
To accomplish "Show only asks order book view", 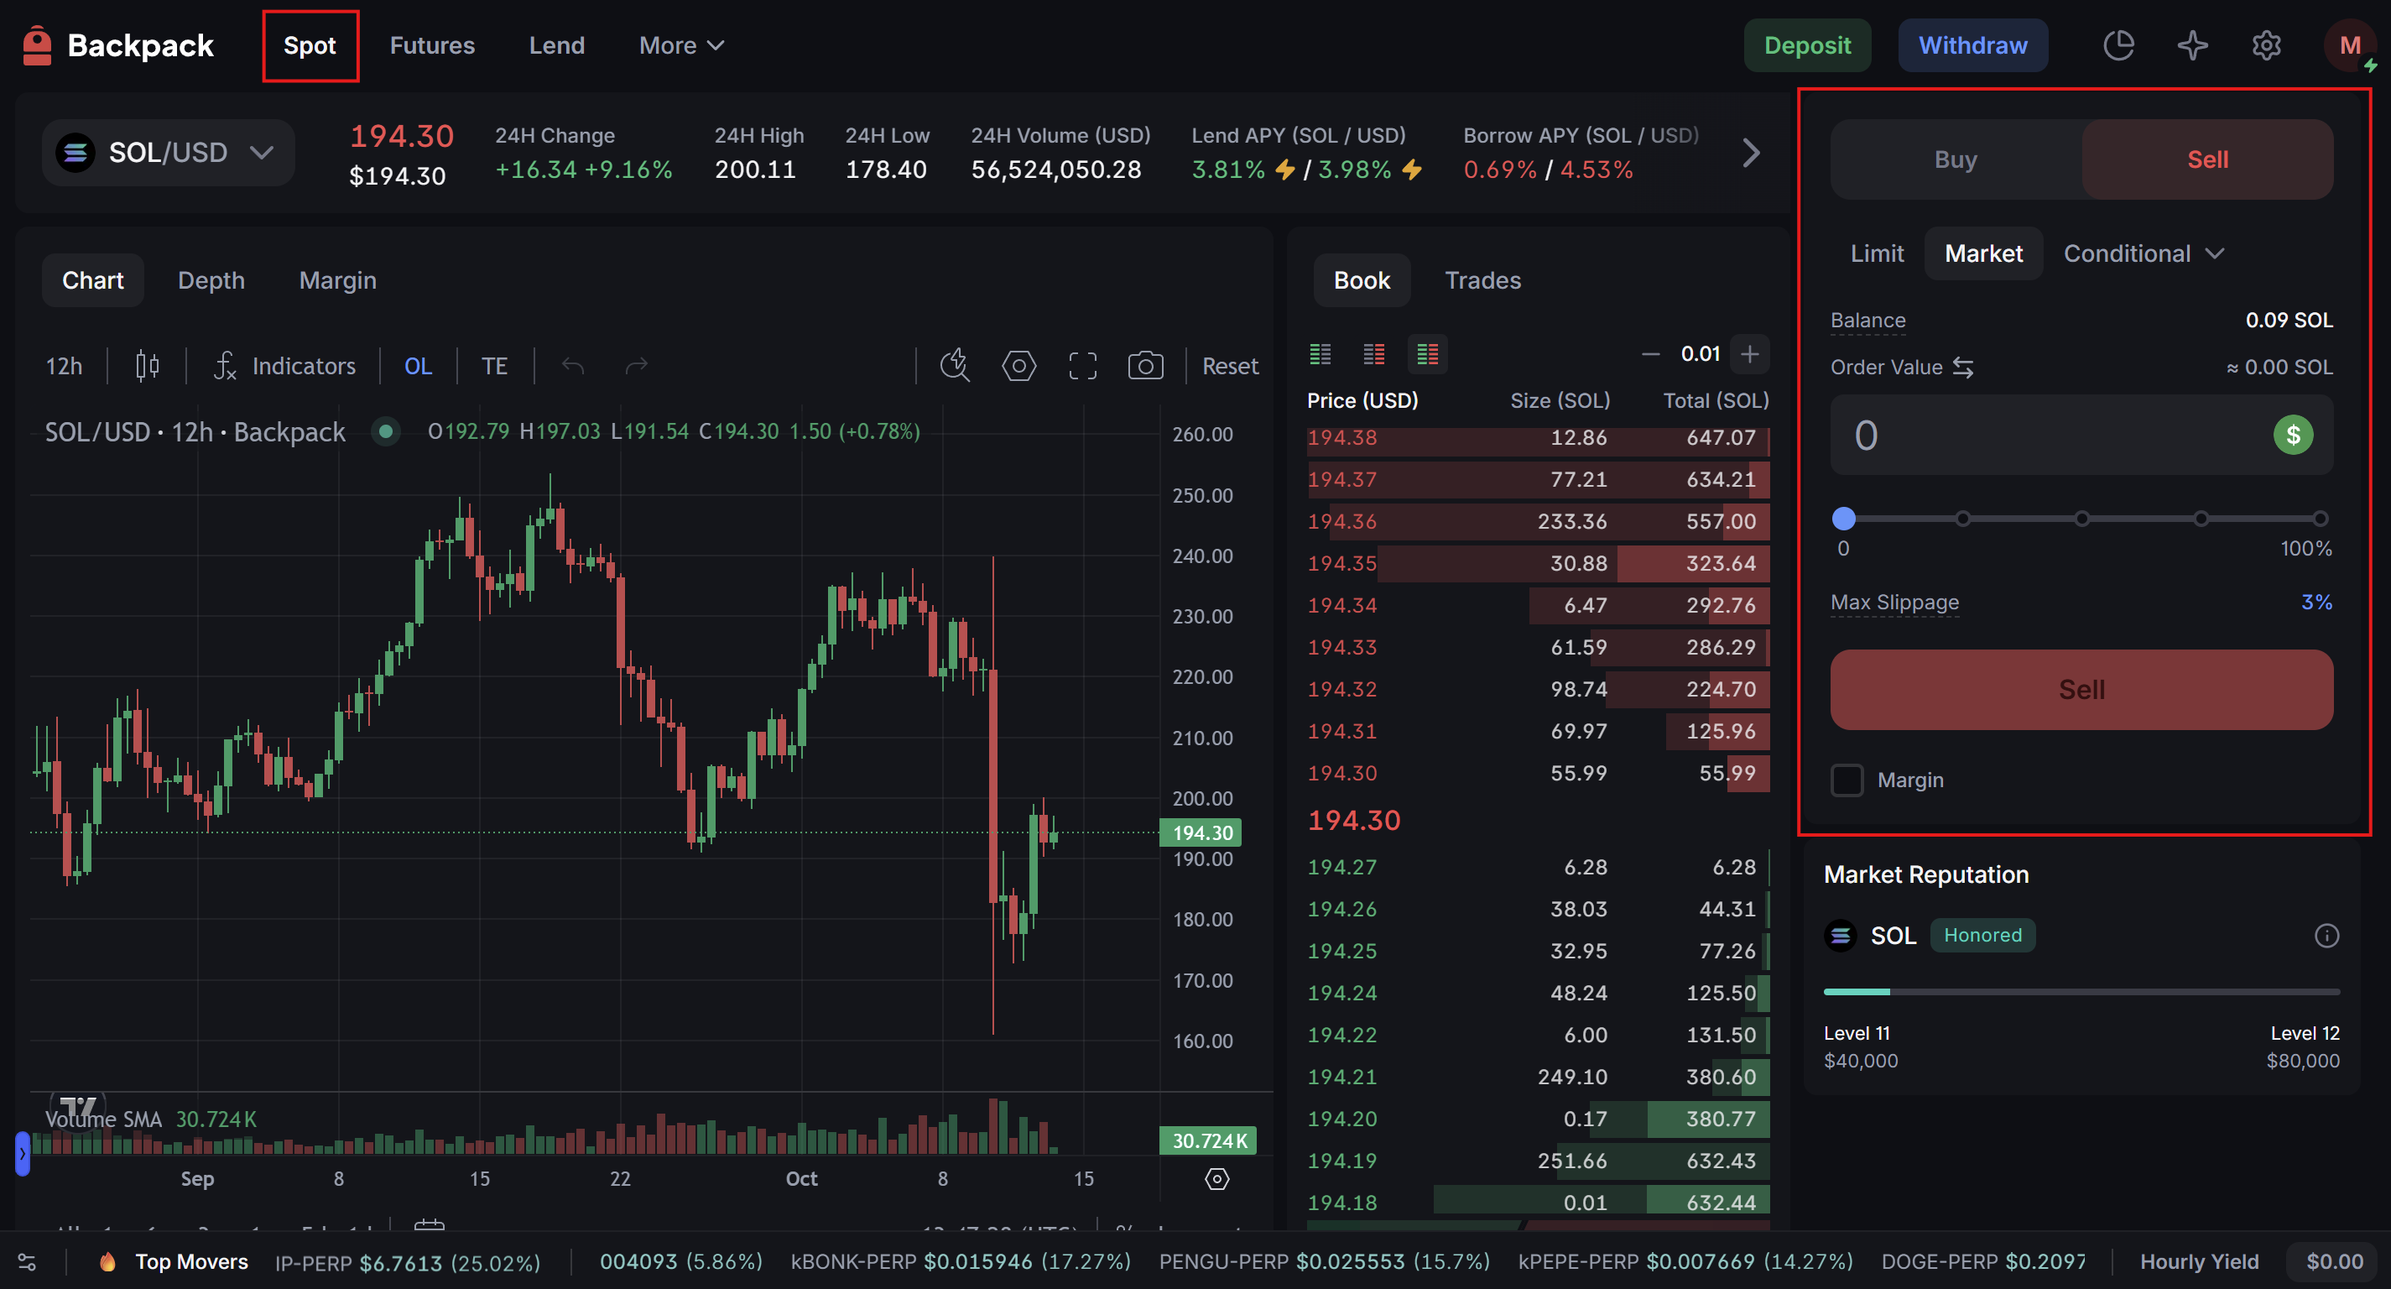I will click(1373, 354).
